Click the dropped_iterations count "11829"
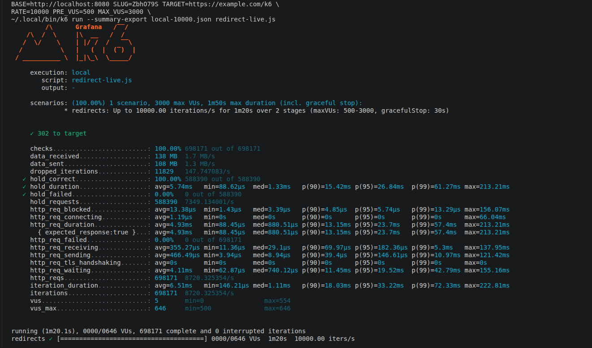Viewport: 592px width, 348px height. [x=164, y=171]
